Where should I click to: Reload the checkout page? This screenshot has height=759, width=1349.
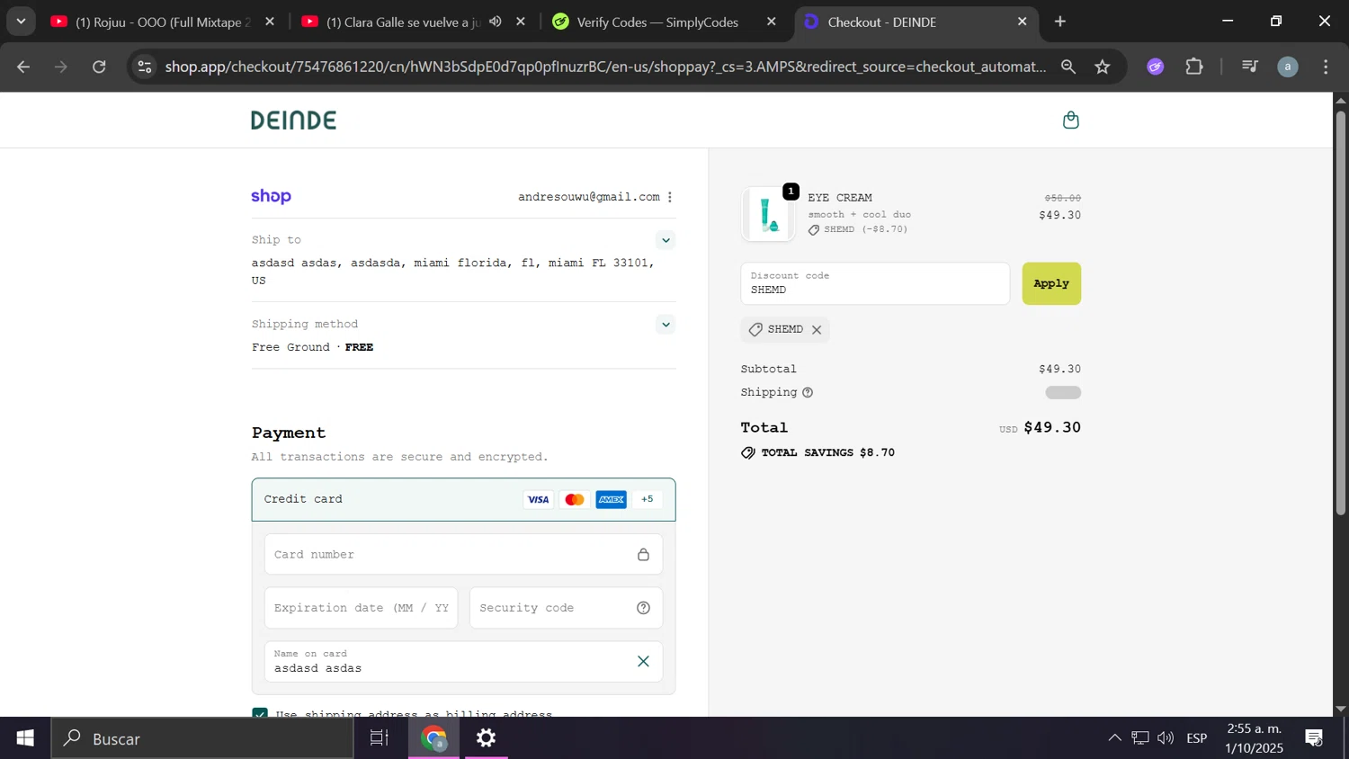tap(99, 67)
